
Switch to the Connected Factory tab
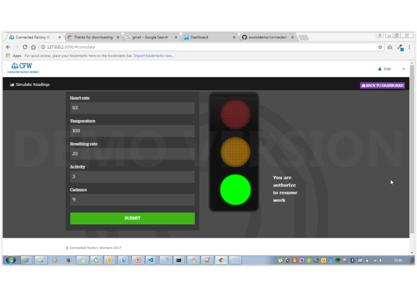tap(33, 37)
